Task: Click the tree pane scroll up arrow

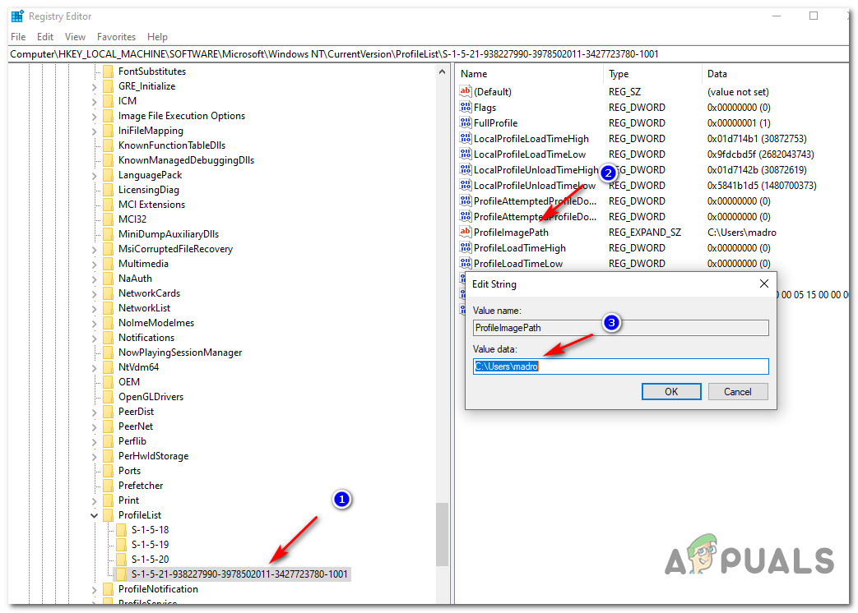Action: (442, 71)
